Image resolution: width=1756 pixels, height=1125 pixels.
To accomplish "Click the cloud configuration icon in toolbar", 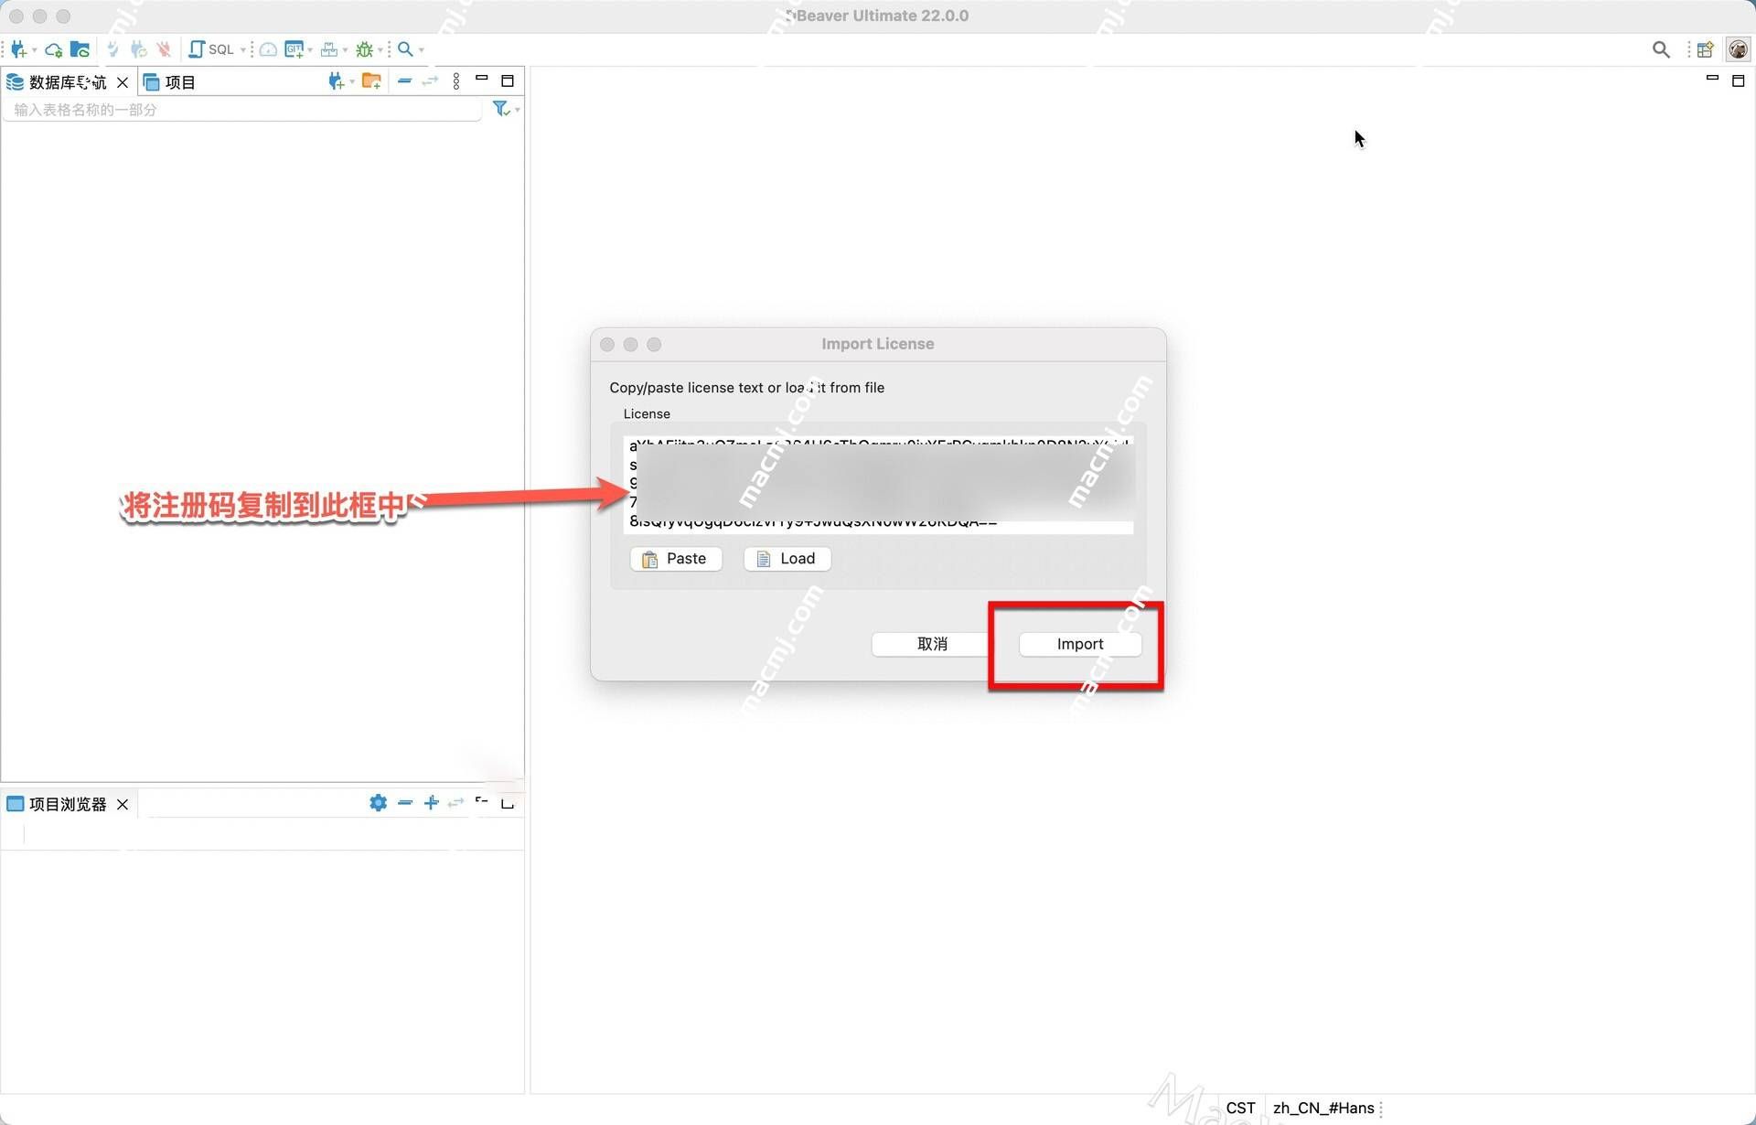I will pos(54,49).
